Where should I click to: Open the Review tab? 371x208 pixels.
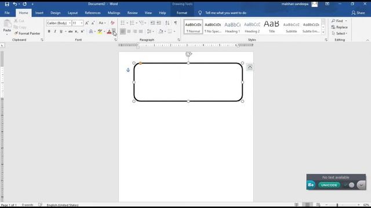(133, 13)
